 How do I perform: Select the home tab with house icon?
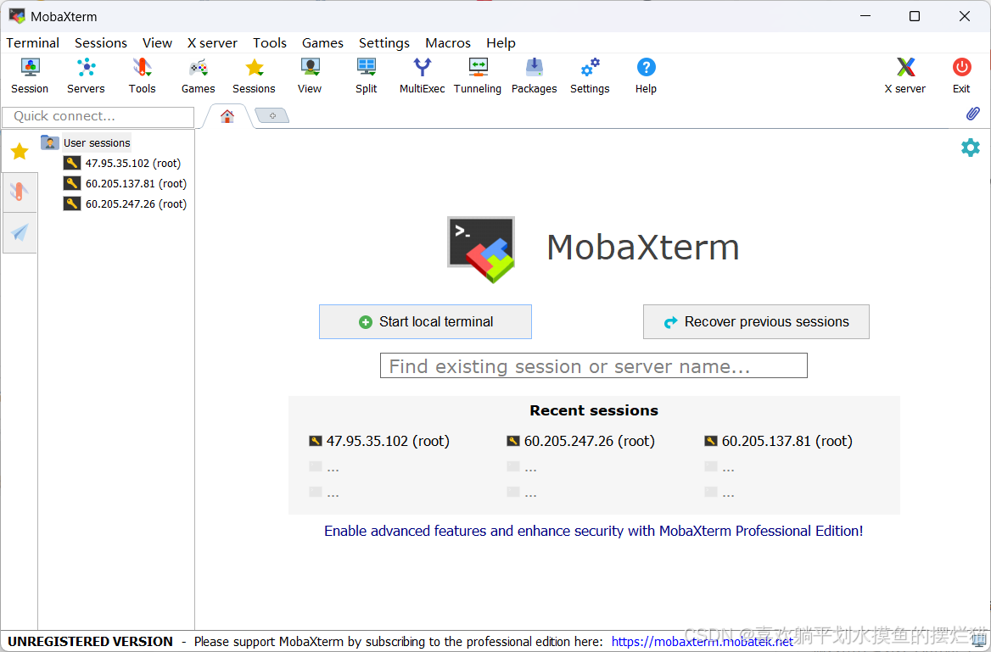[x=227, y=116]
